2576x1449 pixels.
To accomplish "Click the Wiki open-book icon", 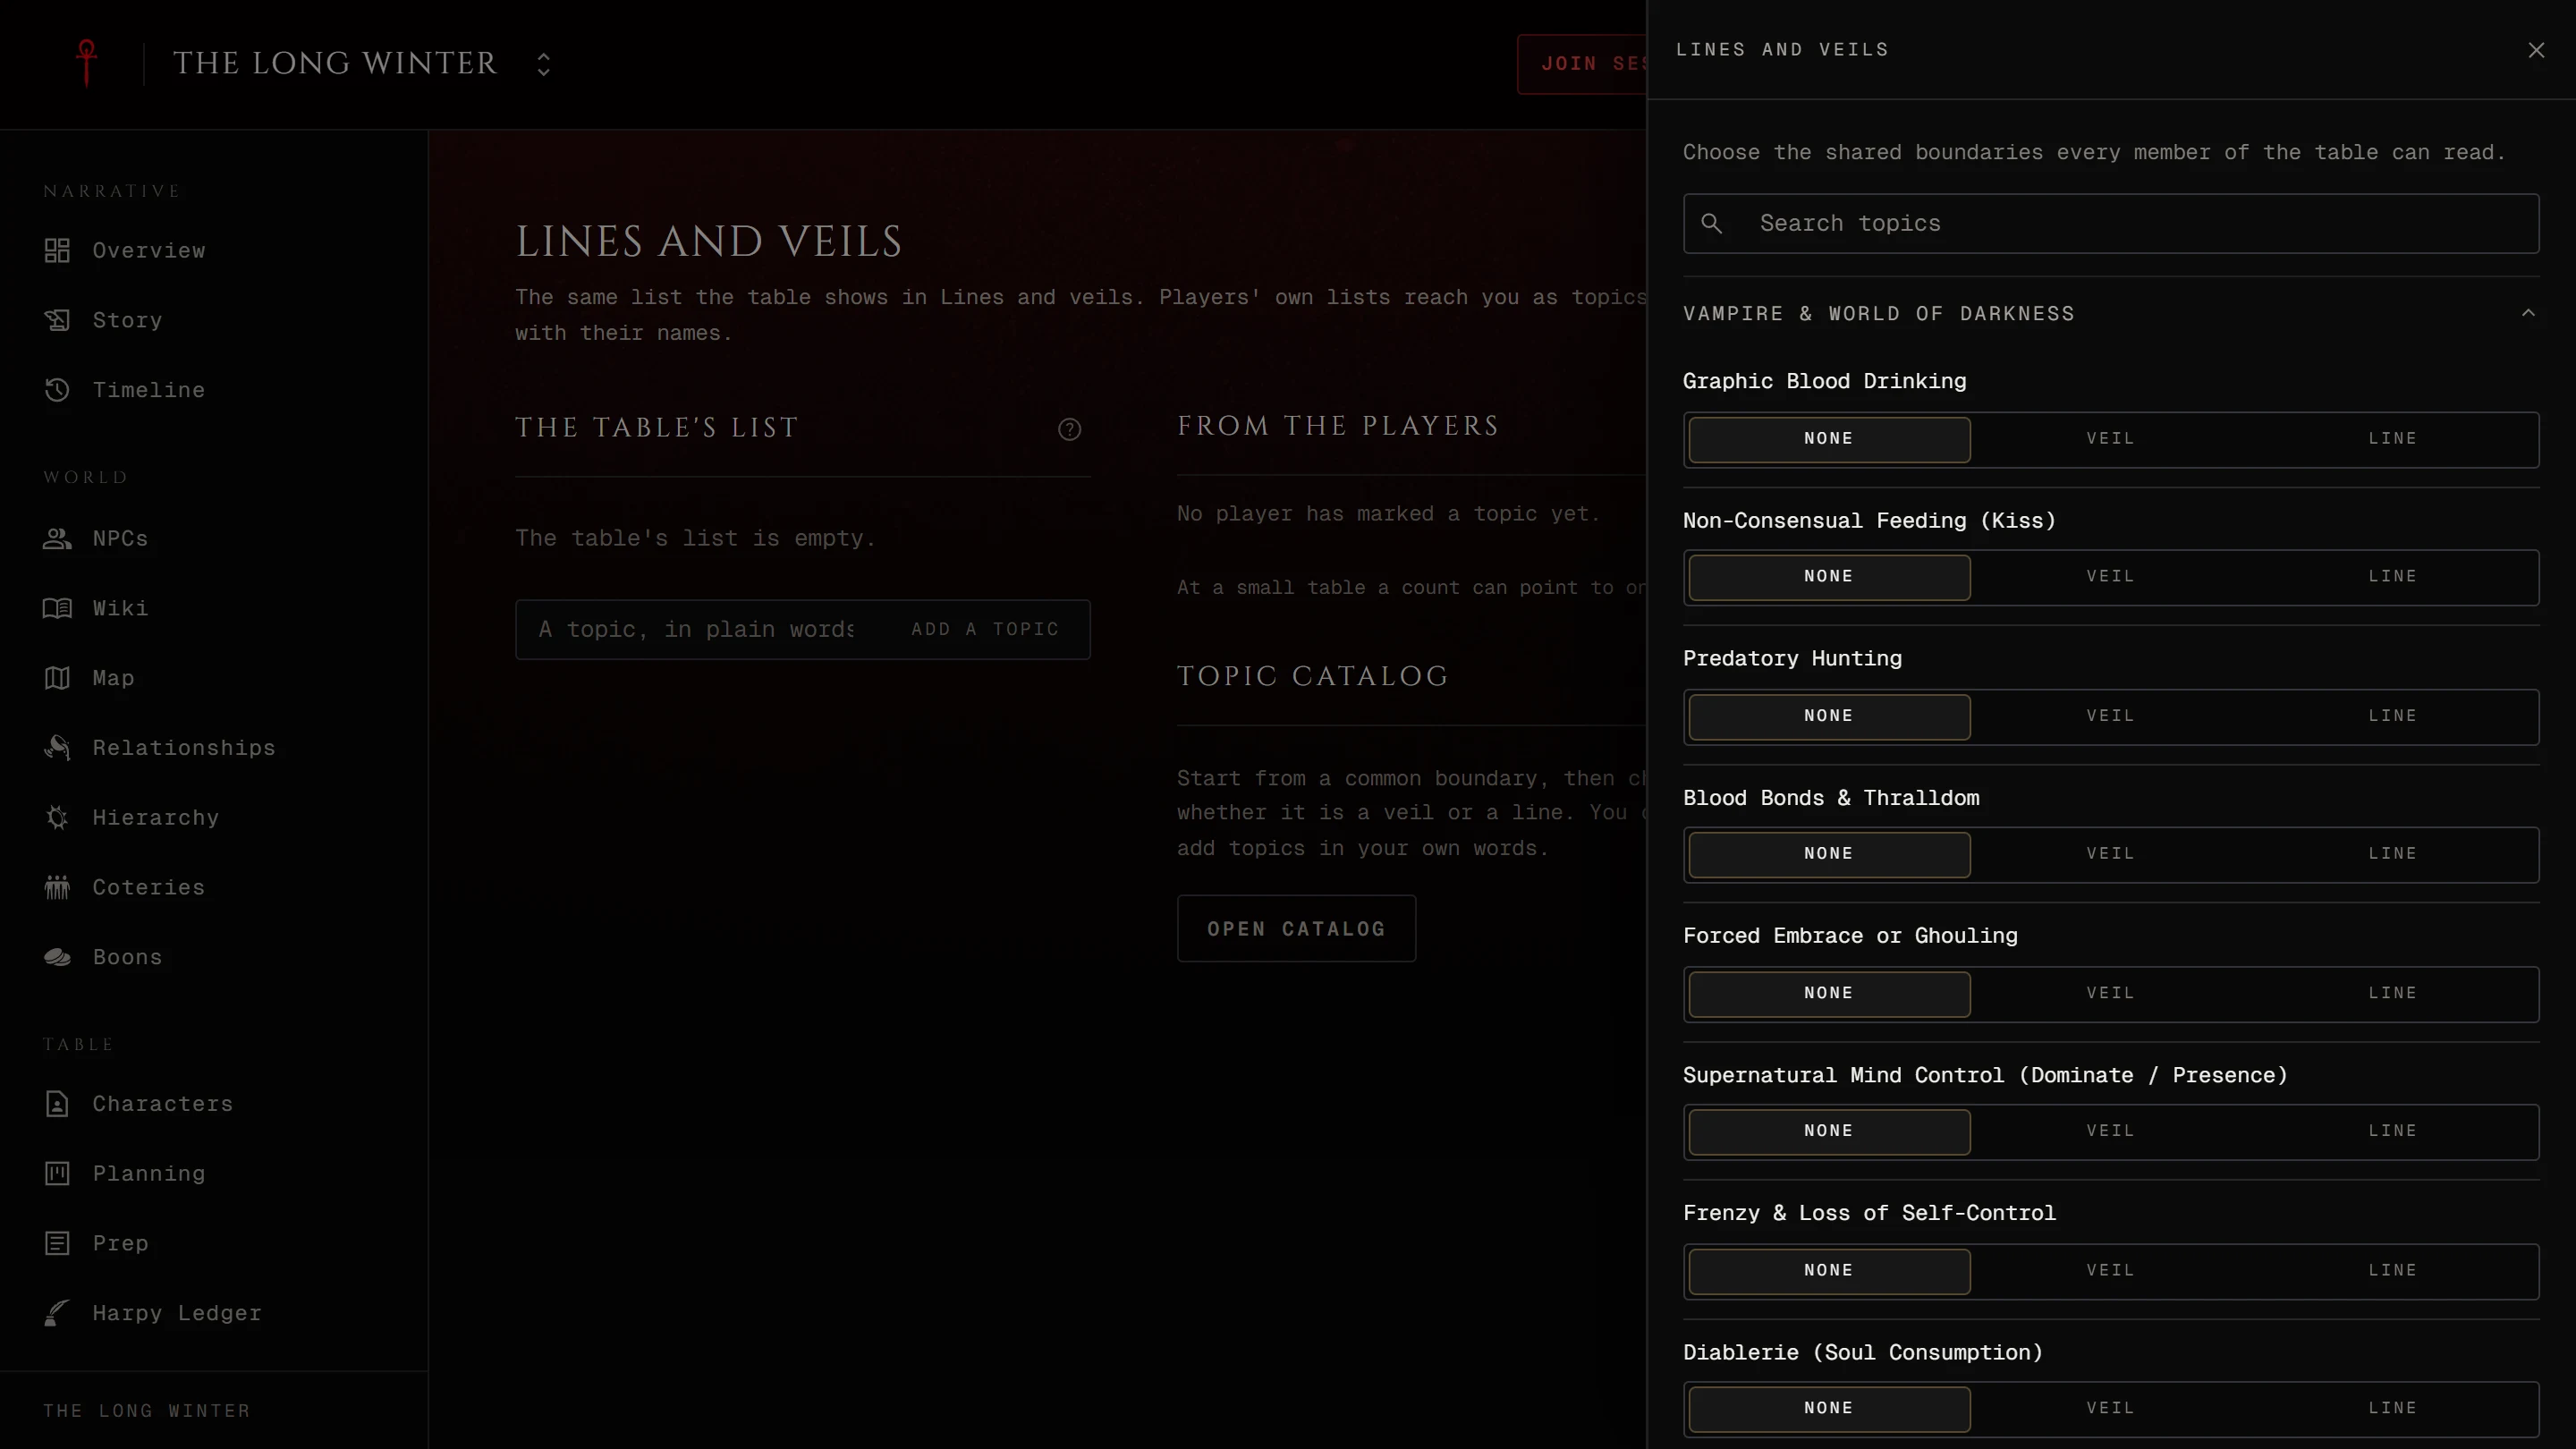I will pos(57,608).
